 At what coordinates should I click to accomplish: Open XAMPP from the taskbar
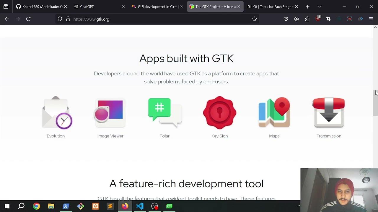click(95, 206)
